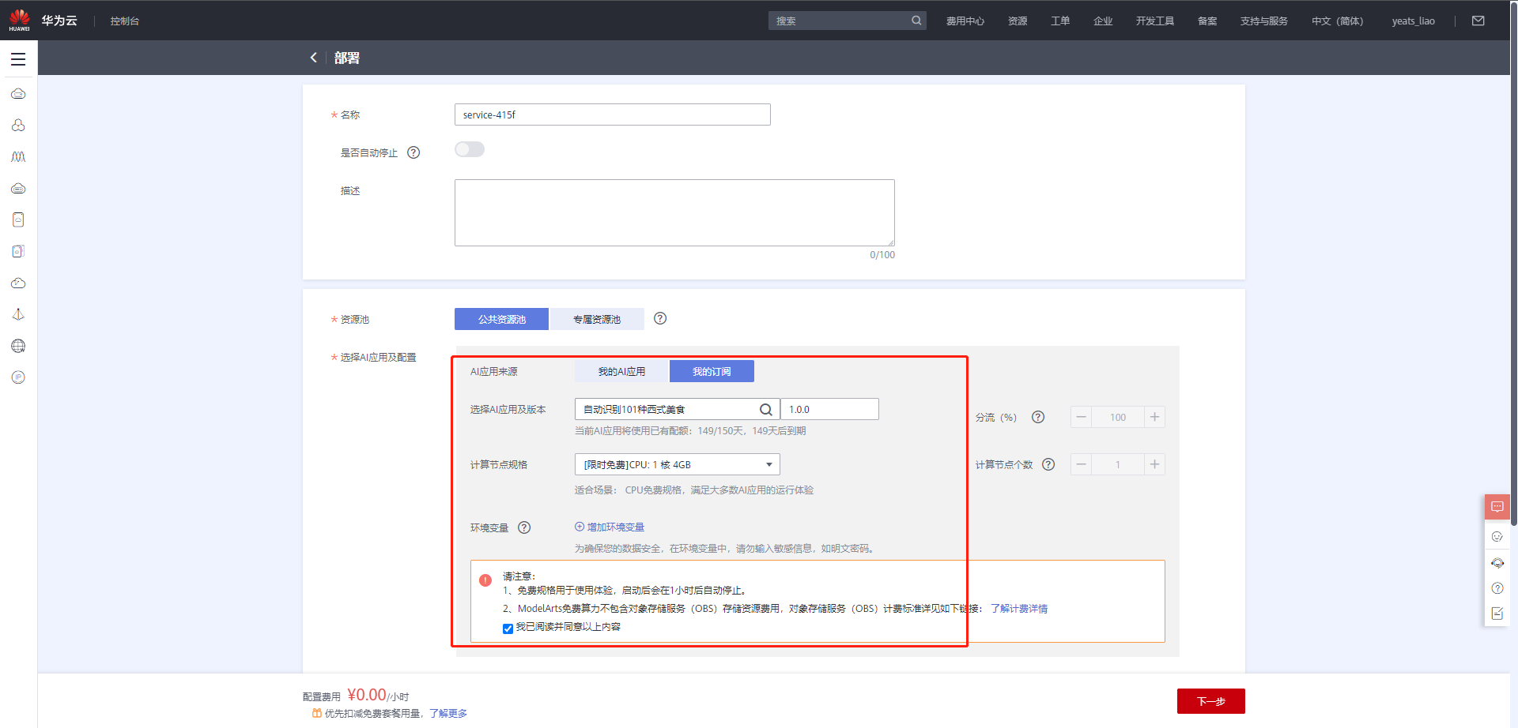
Task: Click the stacked cloud-documents sidebar icon
Action: point(18,251)
